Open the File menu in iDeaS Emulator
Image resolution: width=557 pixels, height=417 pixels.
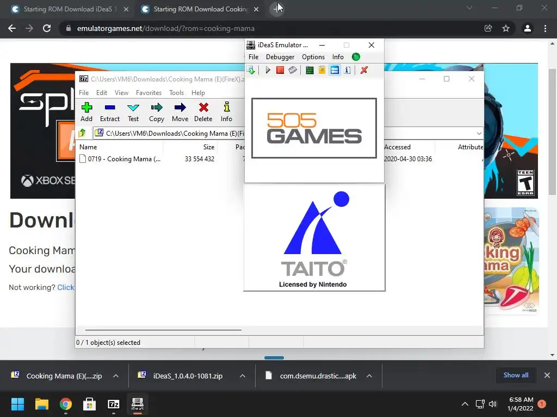[253, 56]
